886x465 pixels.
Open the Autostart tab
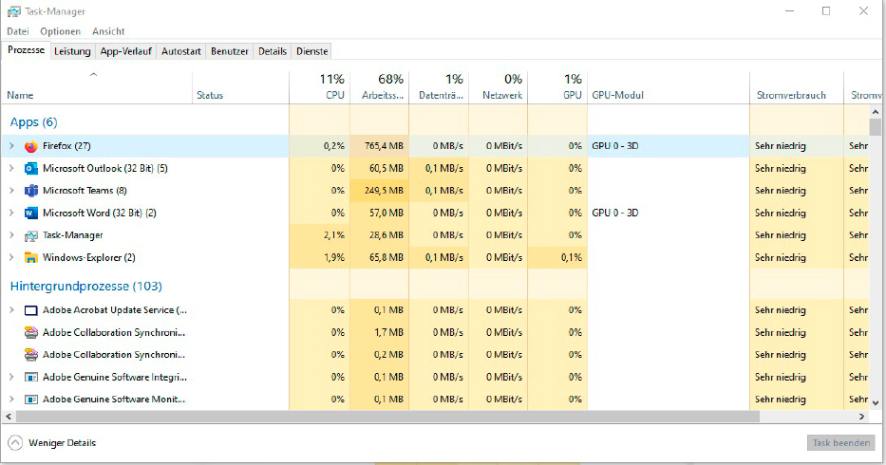pos(180,51)
